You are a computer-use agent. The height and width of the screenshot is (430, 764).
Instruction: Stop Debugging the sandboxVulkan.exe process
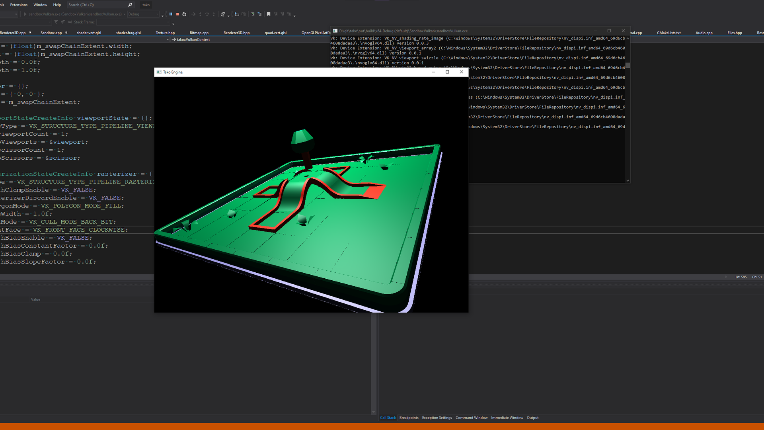pyautogui.click(x=177, y=14)
